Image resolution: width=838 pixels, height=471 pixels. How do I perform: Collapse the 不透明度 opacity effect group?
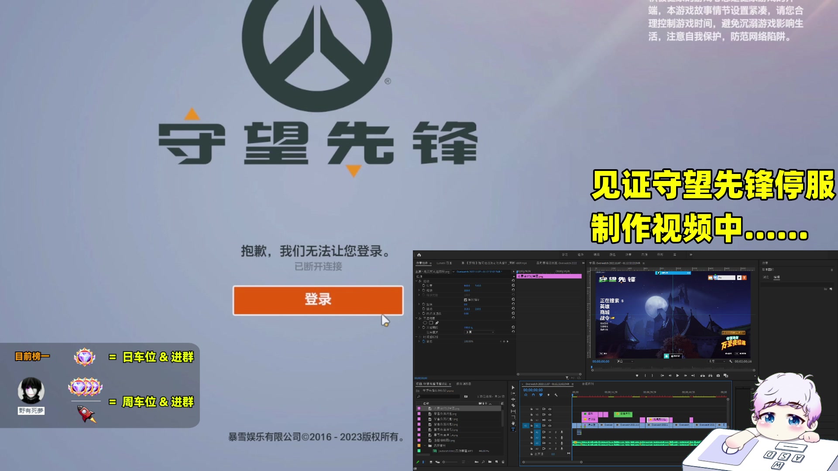(x=416, y=318)
